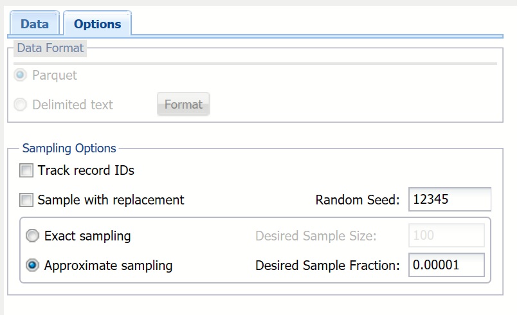Click the "Desired Sample Size:" label
This screenshot has height=315, width=519.
click(x=316, y=236)
